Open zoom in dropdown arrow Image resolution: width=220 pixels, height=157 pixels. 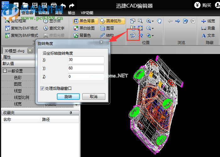(153, 21)
